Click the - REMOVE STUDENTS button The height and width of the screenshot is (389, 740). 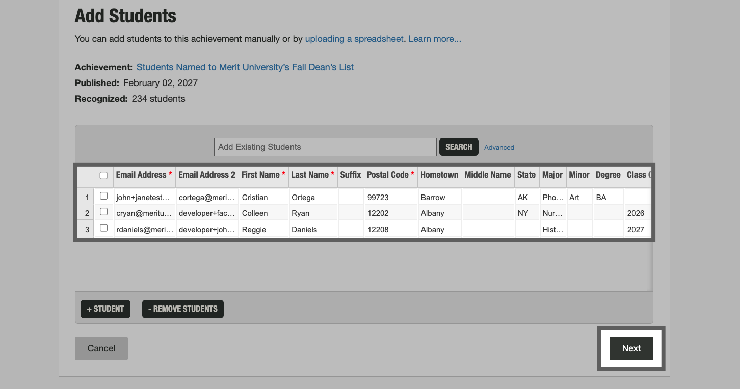(x=182, y=309)
